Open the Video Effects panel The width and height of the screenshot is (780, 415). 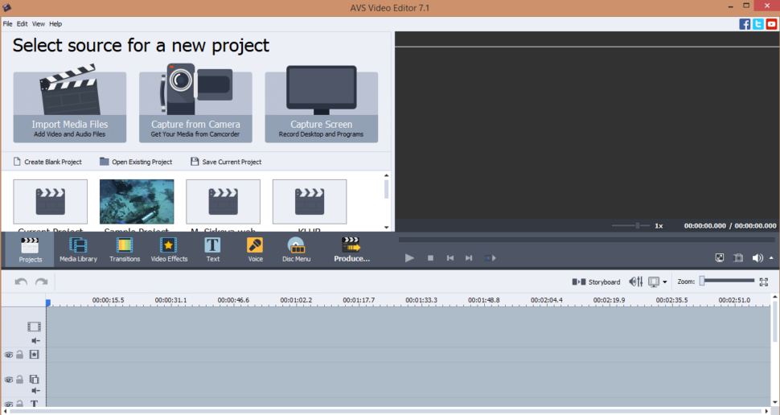(x=169, y=250)
